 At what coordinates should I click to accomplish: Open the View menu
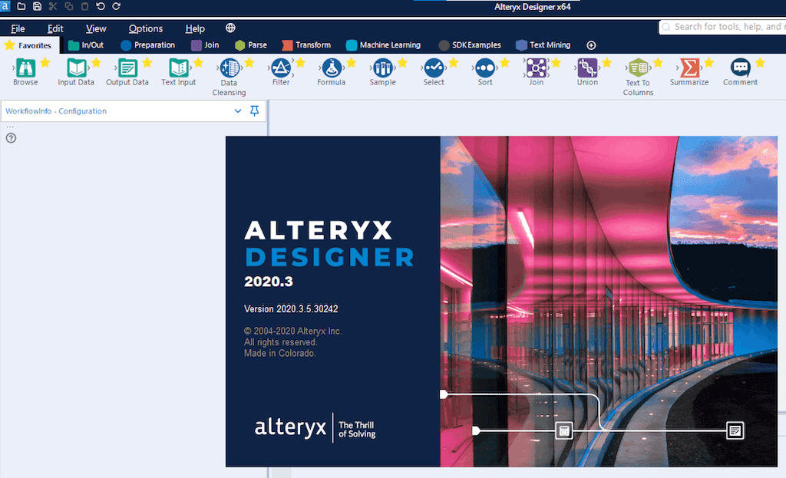pos(96,28)
